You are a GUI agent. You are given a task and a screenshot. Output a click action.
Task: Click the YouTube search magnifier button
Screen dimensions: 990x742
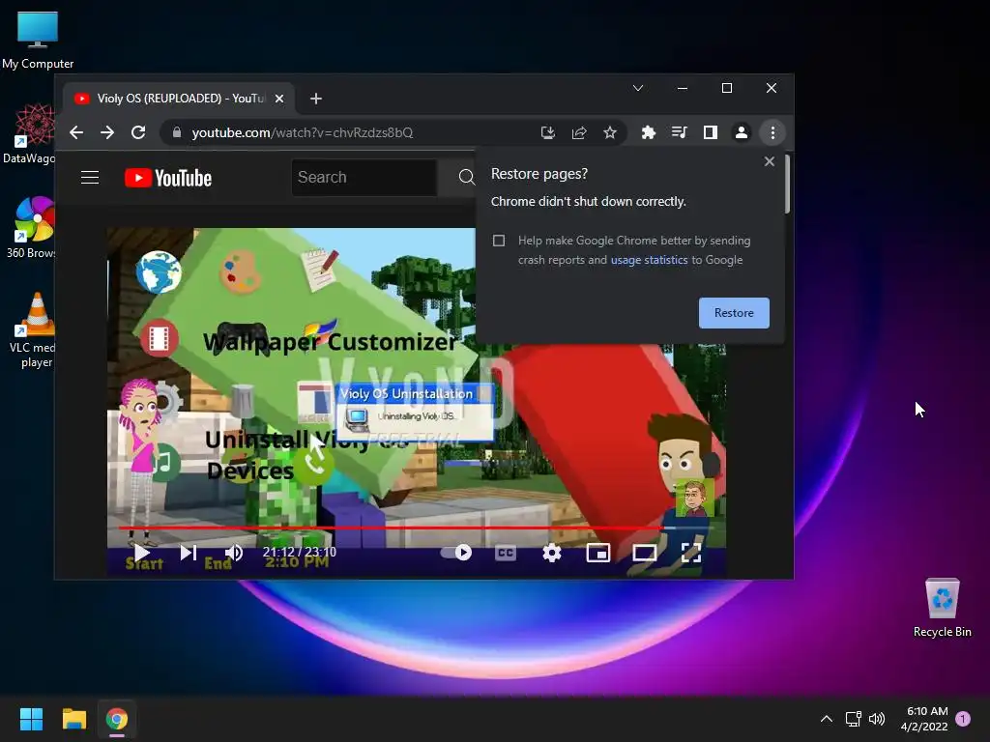pyautogui.click(x=466, y=178)
